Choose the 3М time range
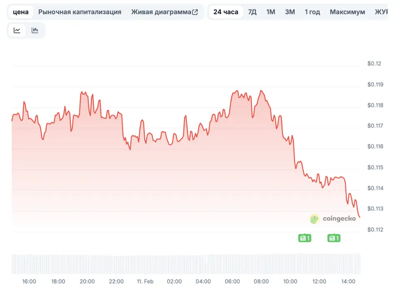The height and width of the screenshot is (294, 400). (290, 12)
